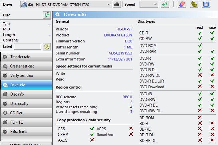Screen dimensions: 218x145
Task: Click product value DVDRAM GT50N
Action: coord(118,35)
